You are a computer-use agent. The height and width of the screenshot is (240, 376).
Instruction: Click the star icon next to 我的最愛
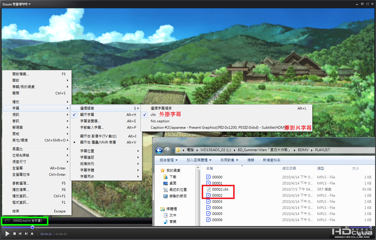click(163, 170)
